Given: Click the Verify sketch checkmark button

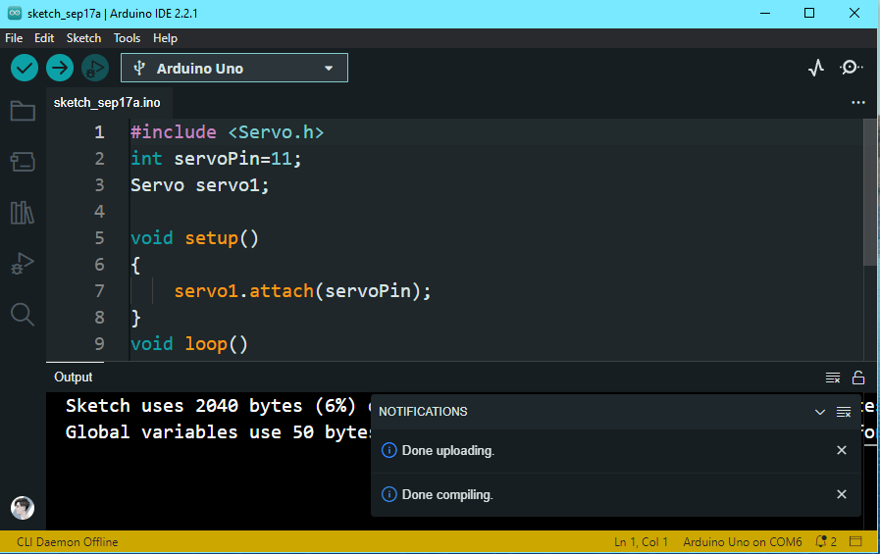Looking at the screenshot, I should point(25,68).
